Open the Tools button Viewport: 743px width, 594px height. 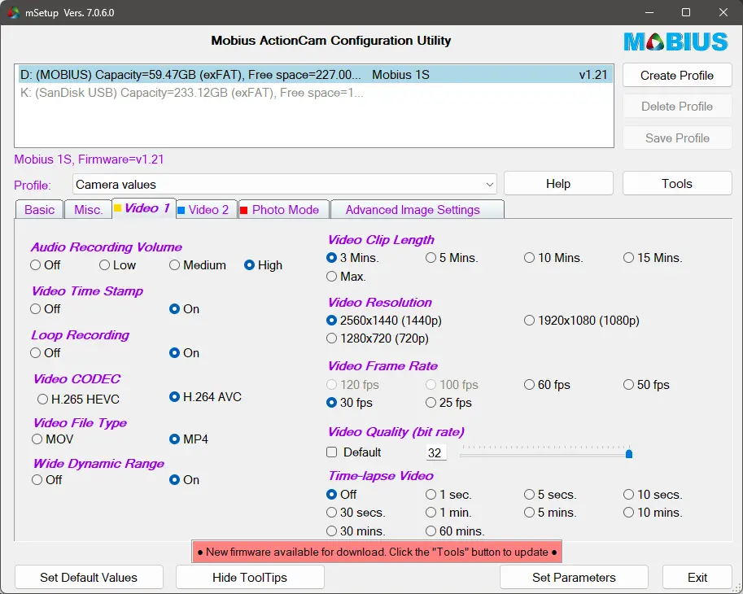tap(677, 184)
